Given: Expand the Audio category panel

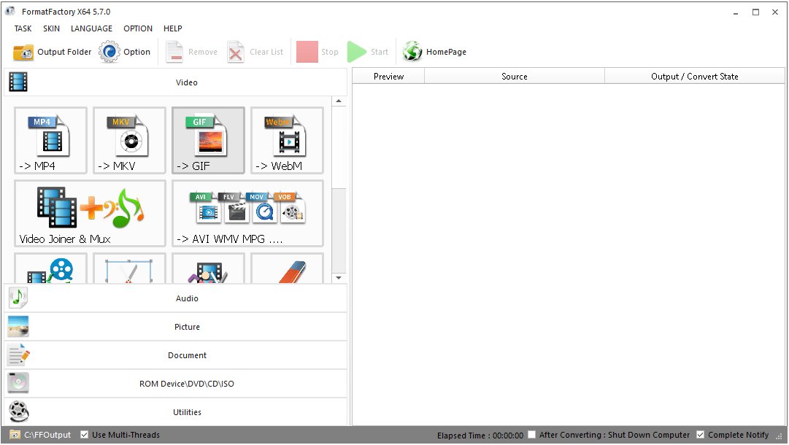Looking at the screenshot, I should (x=176, y=298).
